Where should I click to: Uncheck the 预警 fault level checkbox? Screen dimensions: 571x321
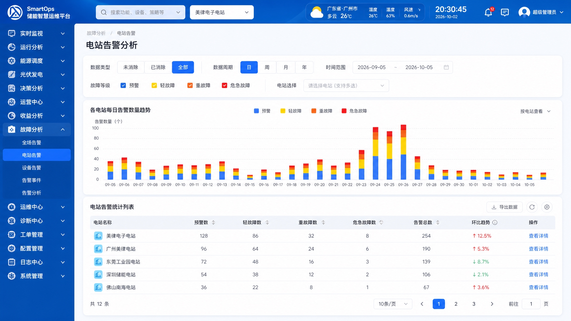[x=123, y=86]
